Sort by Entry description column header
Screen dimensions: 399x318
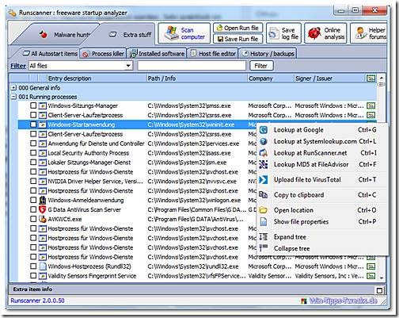(97, 79)
